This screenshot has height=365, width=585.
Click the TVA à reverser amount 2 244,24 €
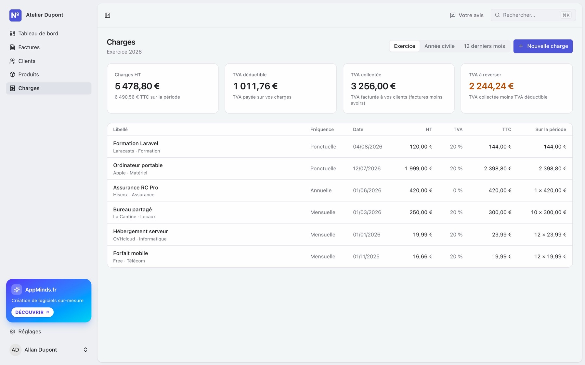coord(491,86)
